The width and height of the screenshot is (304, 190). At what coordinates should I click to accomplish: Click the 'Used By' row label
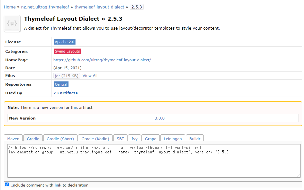click(14, 93)
